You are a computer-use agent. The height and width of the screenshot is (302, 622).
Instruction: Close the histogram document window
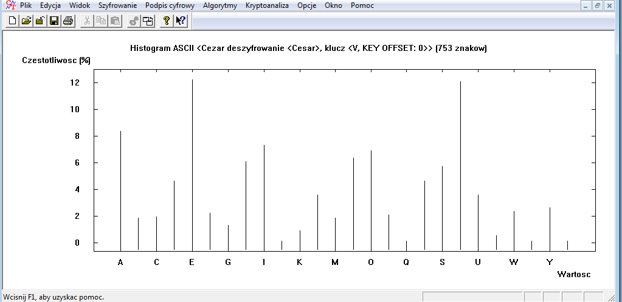point(609,5)
